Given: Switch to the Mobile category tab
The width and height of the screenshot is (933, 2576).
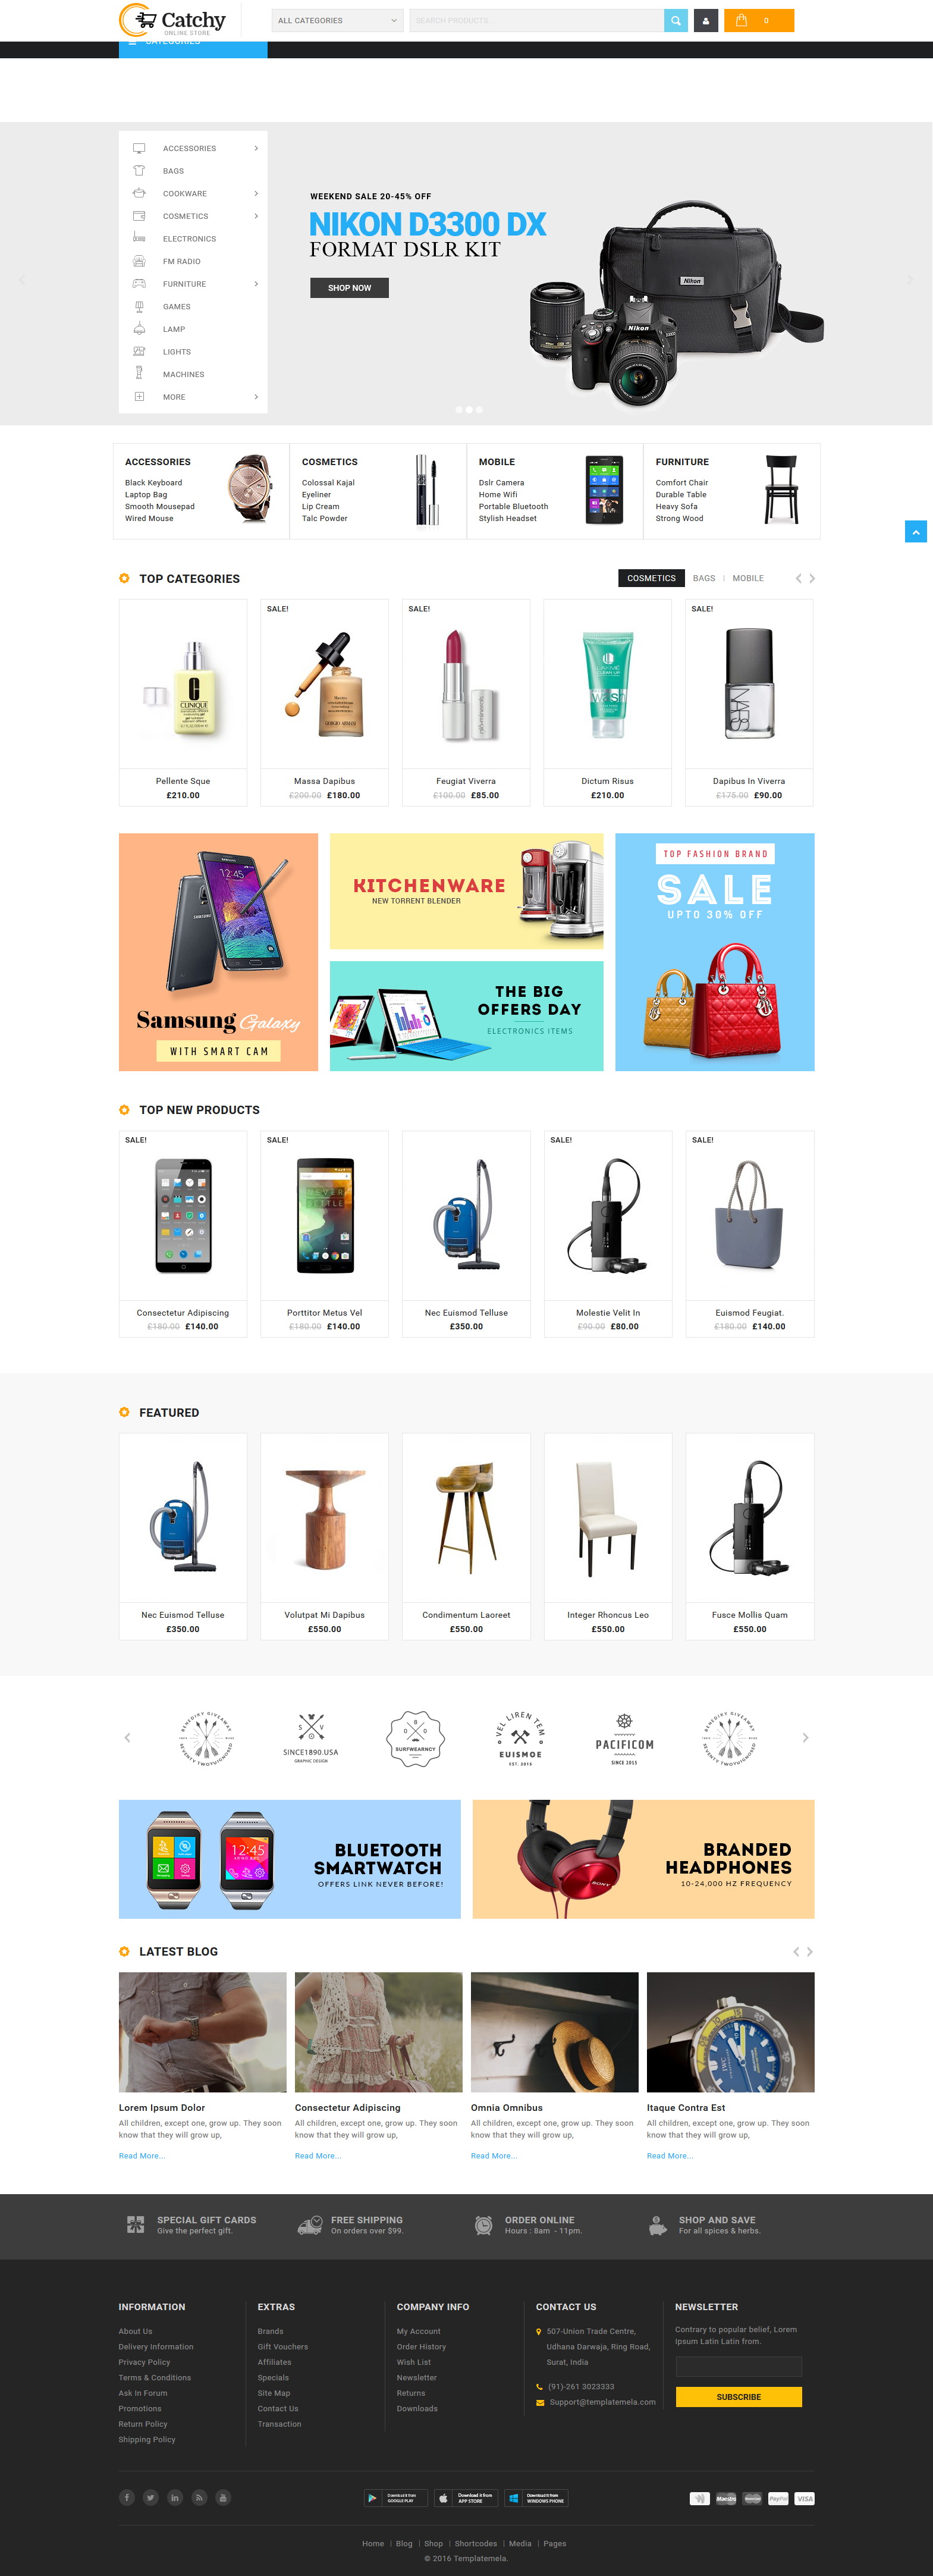Looking at the screenshot, I should click(748, 578).
